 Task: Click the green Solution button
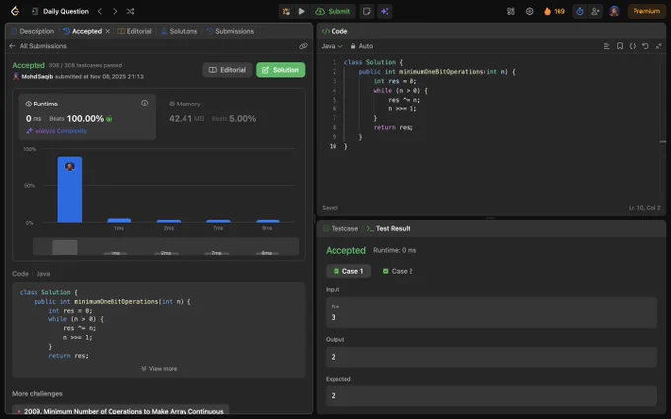(280, 70)
